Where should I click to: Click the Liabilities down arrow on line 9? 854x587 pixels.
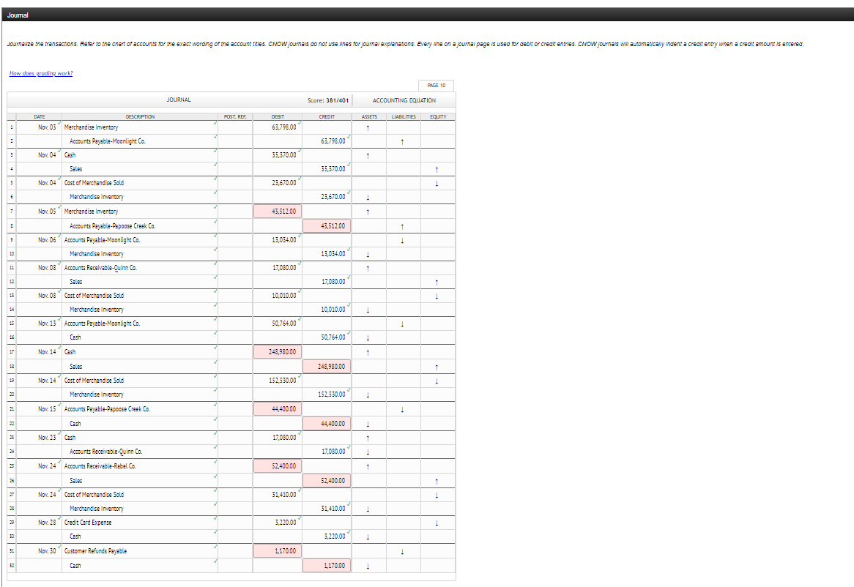click(x=403, y=241)
